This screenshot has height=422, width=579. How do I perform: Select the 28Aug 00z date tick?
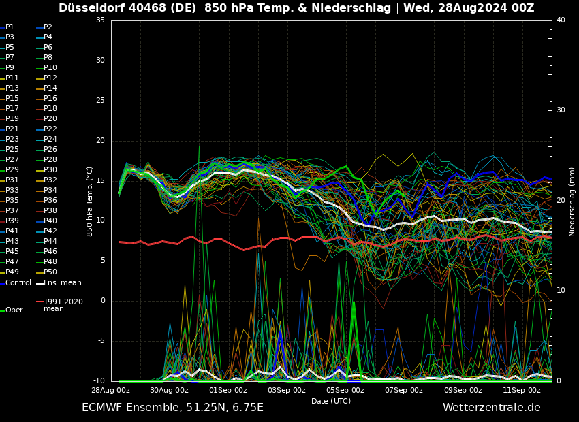111,390
